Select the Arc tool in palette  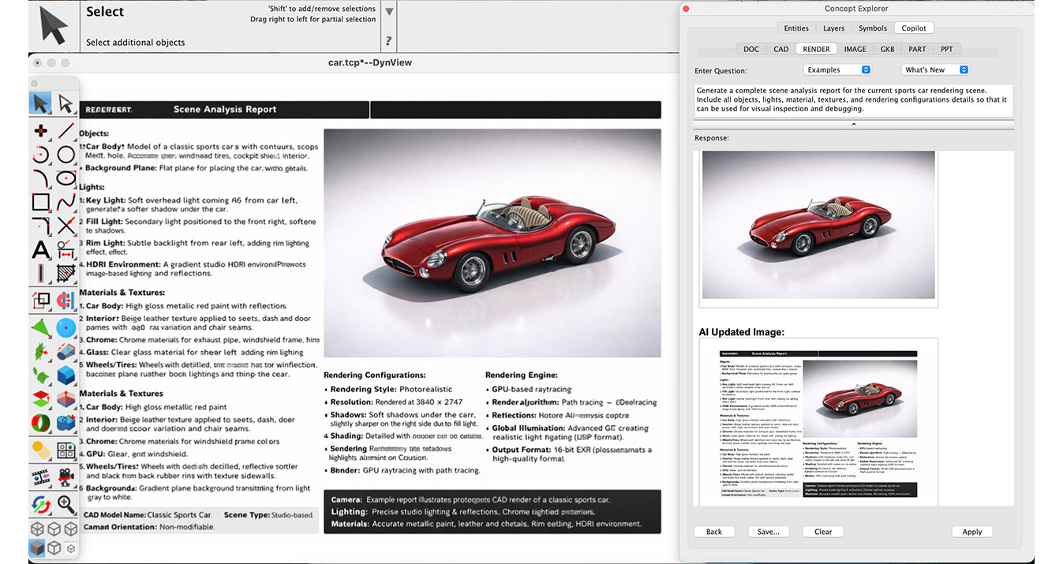[40, 155]
